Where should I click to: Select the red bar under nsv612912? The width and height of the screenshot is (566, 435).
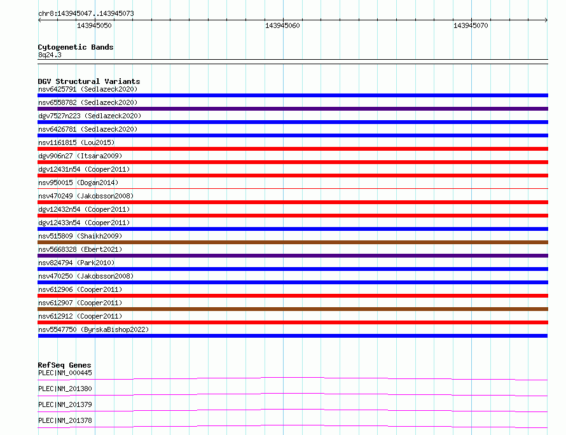(x=293, y=322)
